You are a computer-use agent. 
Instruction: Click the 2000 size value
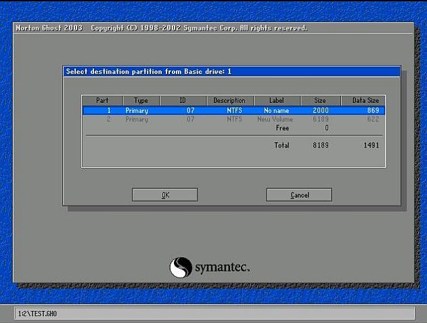coord(321,110)
